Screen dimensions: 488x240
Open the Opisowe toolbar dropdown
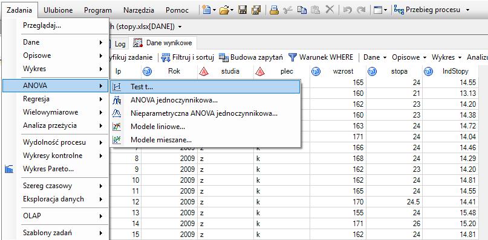tap(409, 57)
